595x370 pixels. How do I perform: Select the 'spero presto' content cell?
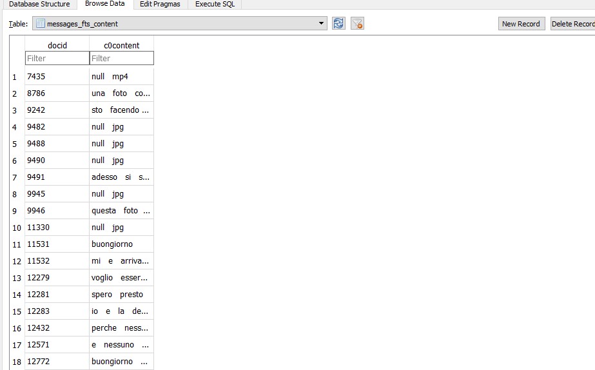[121, 295]
